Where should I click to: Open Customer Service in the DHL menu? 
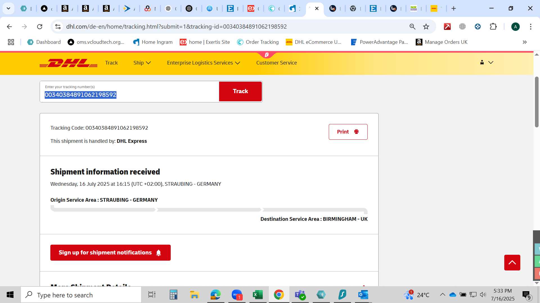coord(276,63)
